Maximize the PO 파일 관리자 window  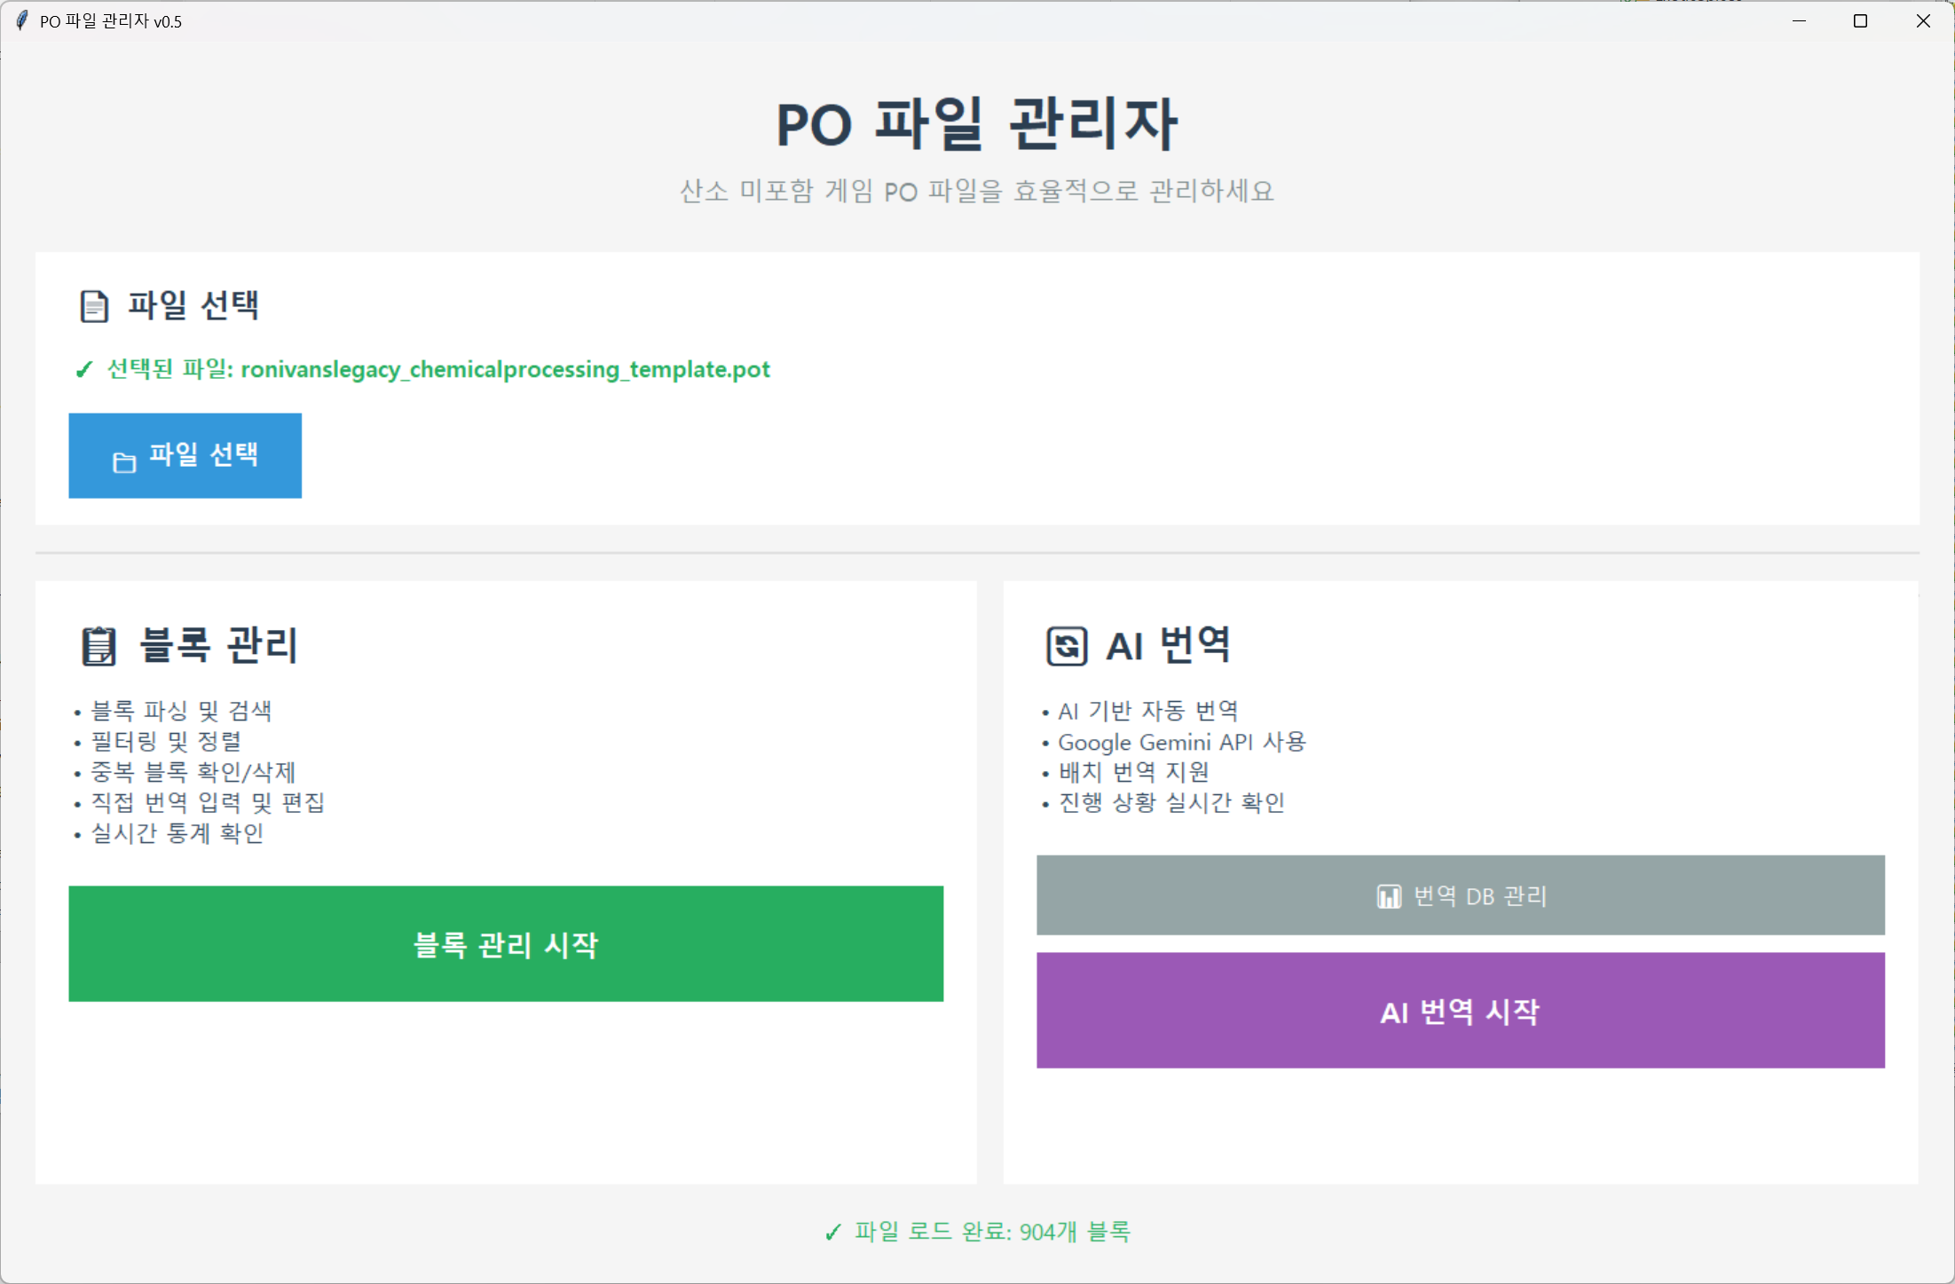pos(1860,20)
